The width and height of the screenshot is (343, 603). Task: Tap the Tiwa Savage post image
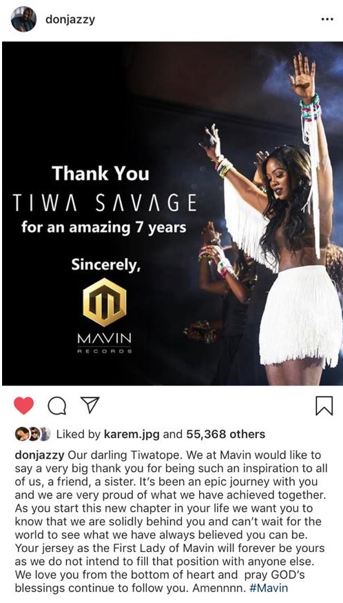[x=172, y=213]
